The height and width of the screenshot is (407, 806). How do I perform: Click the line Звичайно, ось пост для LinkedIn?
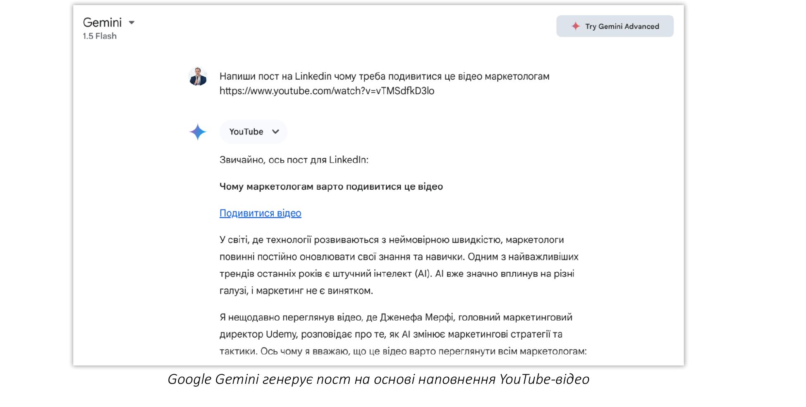(294, 160)
